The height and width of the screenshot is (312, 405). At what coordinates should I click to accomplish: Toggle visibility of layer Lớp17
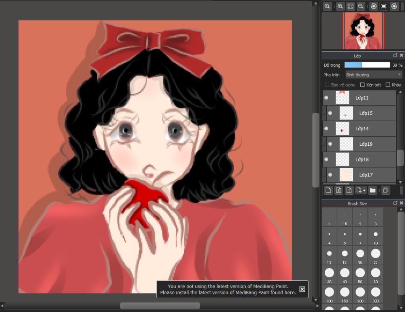(330, 175)
